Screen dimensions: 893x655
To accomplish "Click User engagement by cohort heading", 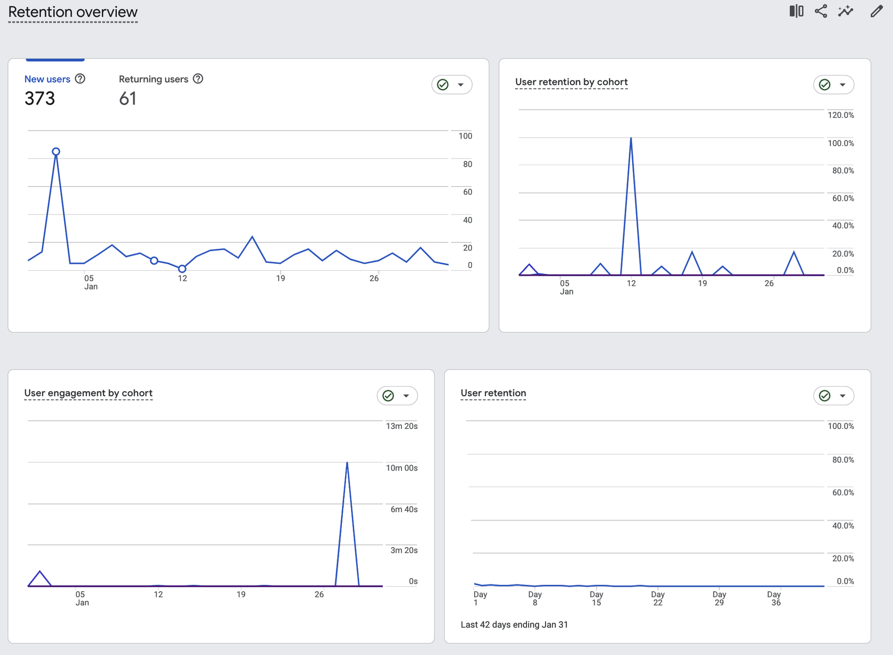I will 88,393.
